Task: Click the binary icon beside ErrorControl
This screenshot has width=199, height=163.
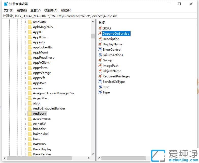Action: click(100, 50)
